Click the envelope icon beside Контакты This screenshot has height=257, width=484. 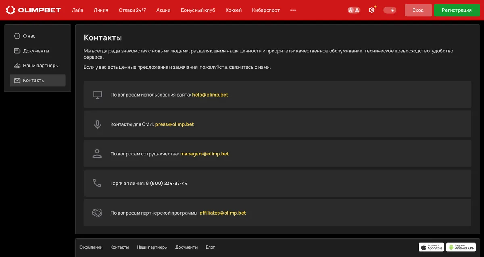coord(17,80)
